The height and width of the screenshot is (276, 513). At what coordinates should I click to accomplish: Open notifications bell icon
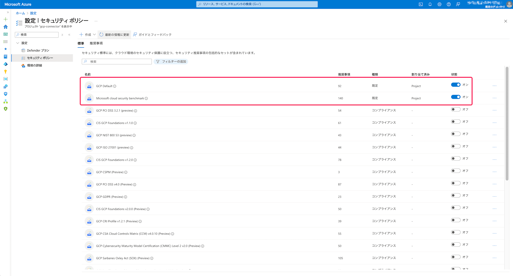[430, 4]
